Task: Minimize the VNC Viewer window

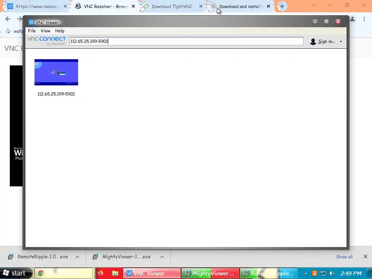Action: pyautogui.click(x=315, y=21)
